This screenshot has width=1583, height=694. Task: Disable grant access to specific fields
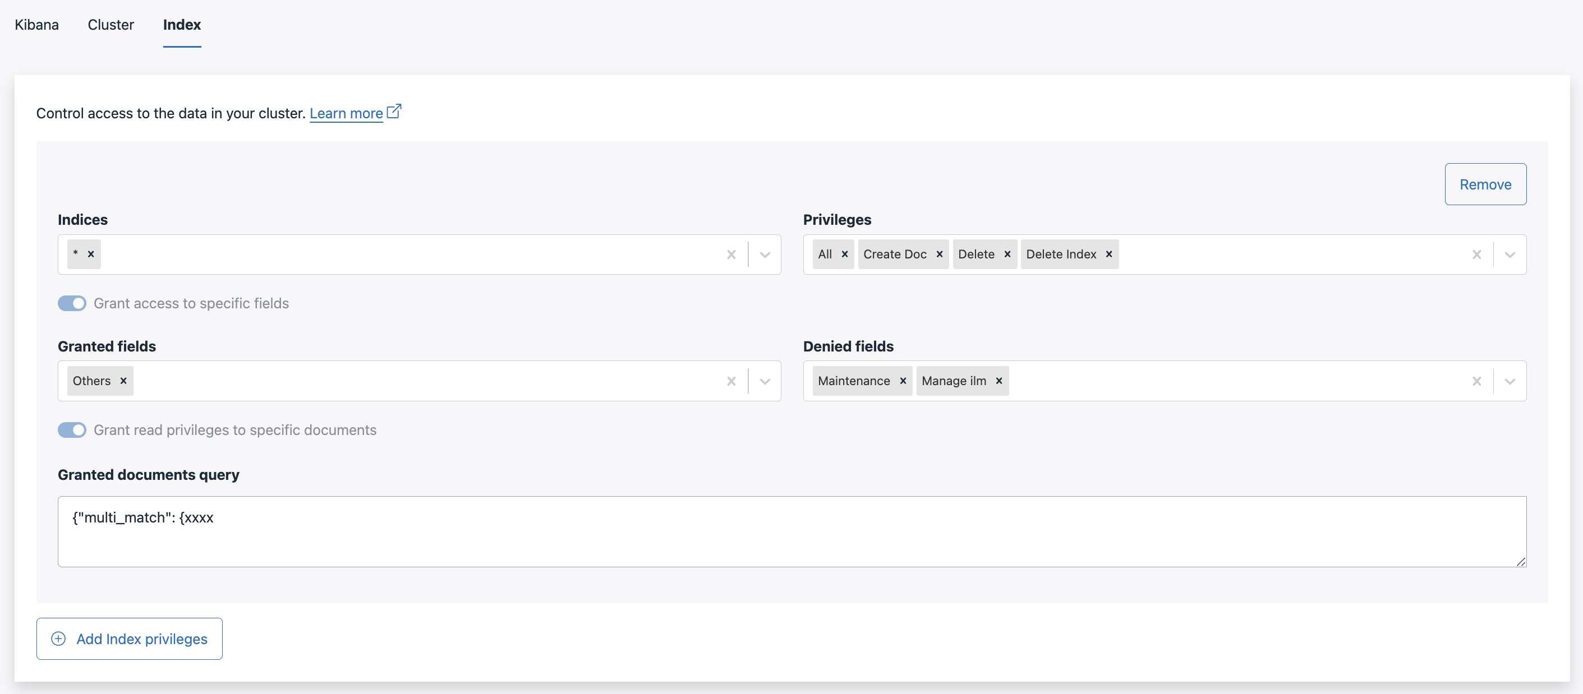click(72, 303)
